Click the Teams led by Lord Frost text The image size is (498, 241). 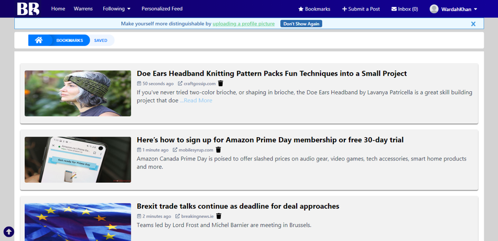tap(224, 226)
